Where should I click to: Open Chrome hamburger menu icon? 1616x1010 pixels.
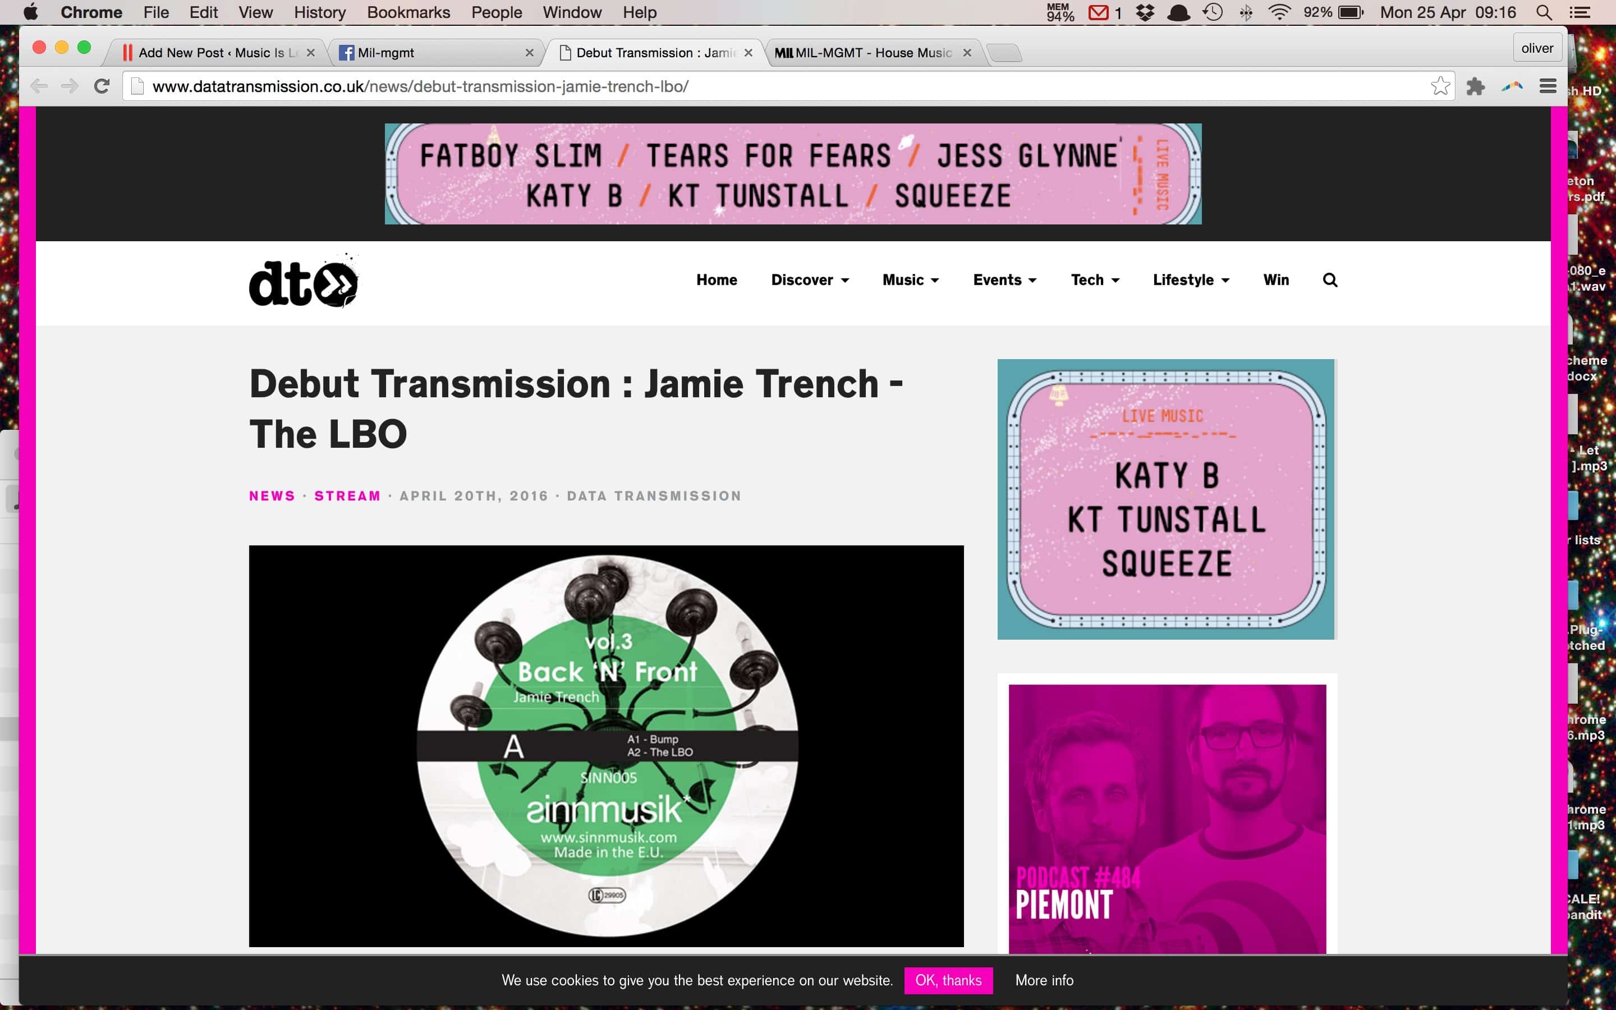coord(1548,86)
